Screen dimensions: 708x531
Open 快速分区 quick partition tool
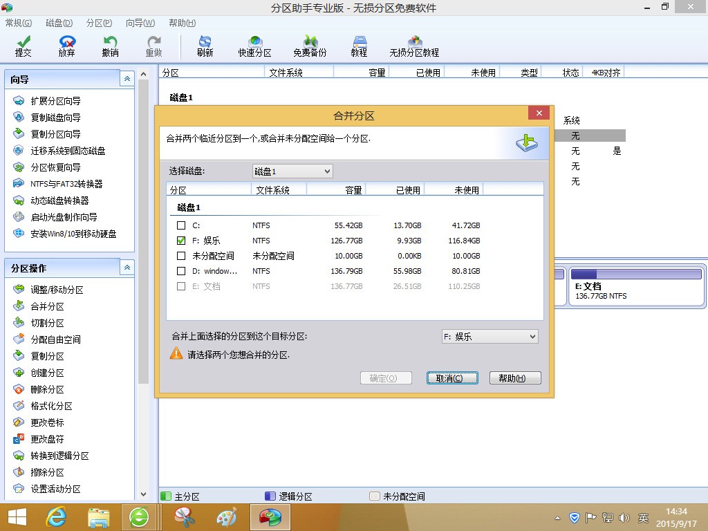[255, 46]
